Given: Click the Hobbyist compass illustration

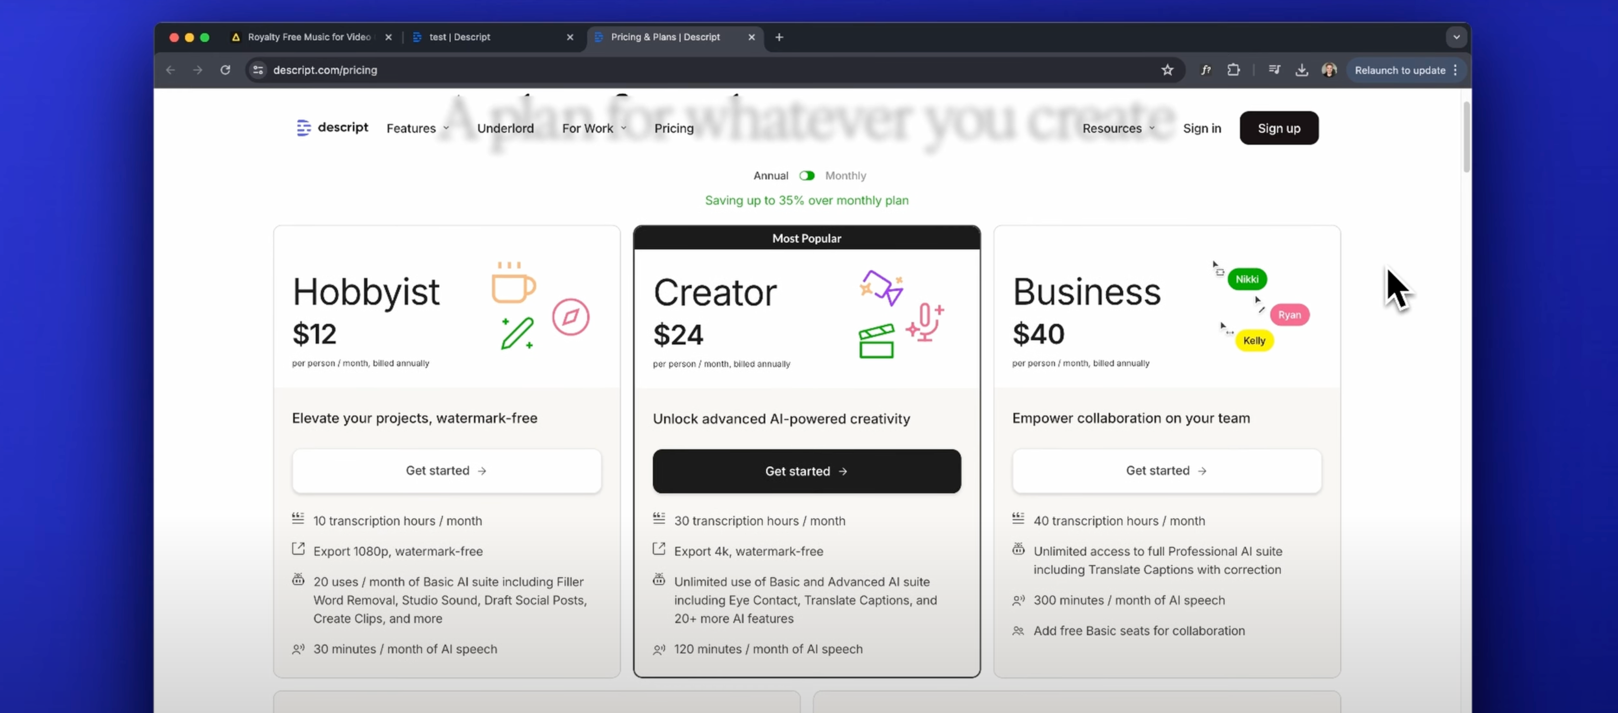Looking at the screenshot, I should [570, 317].
